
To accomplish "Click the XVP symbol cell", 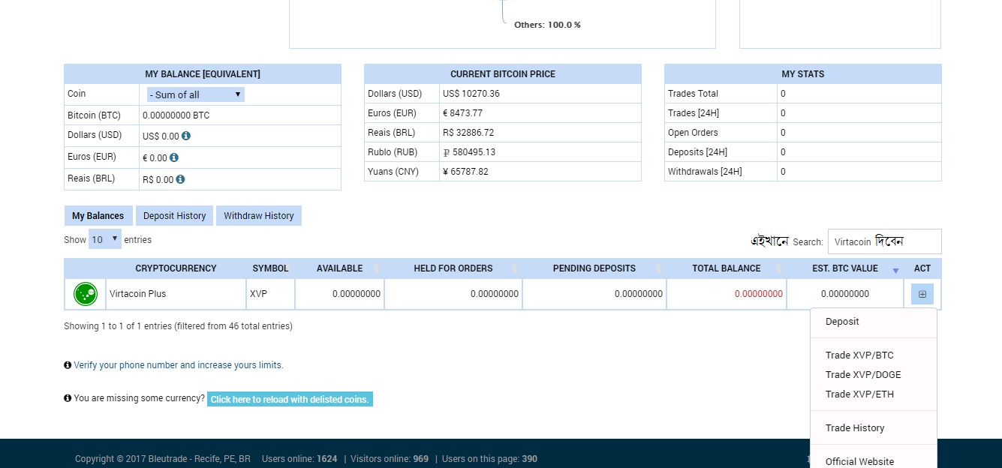I will coord(270,294).
